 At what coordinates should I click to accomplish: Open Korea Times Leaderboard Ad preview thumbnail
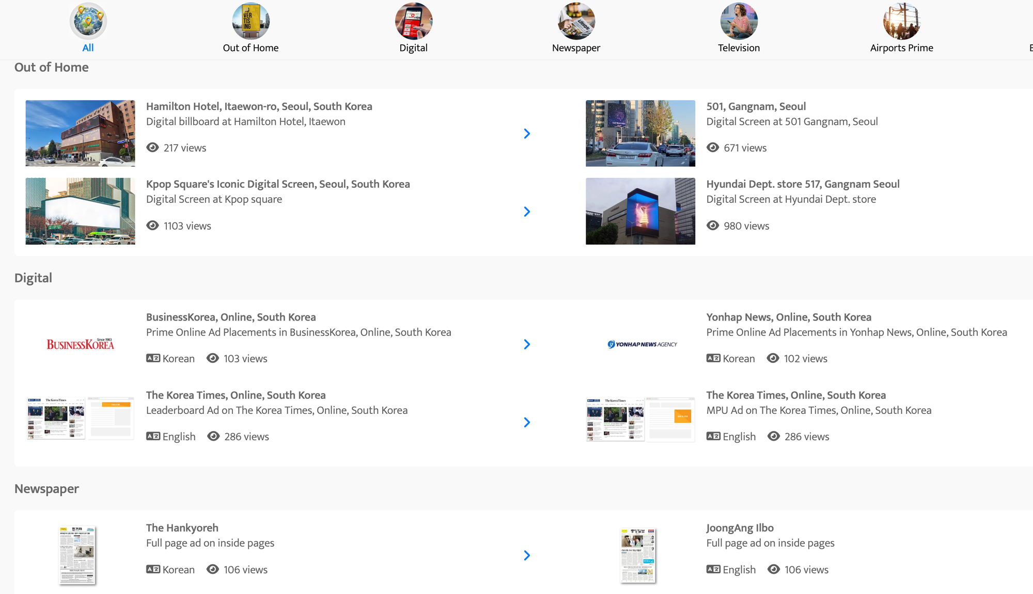coord(80,419)
